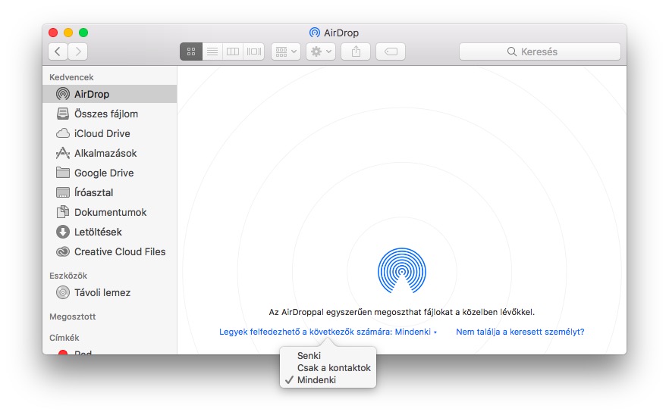Open the gear action menu
Viewport: 669px width, 415px height.
click(x=320, y=51)
